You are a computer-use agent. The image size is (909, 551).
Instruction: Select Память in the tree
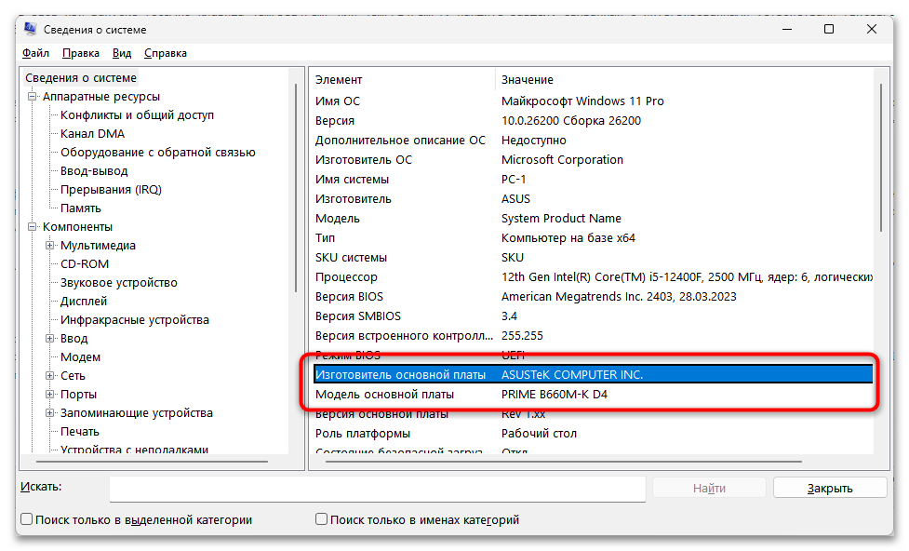pyautogui.click(x=81, y=208)
